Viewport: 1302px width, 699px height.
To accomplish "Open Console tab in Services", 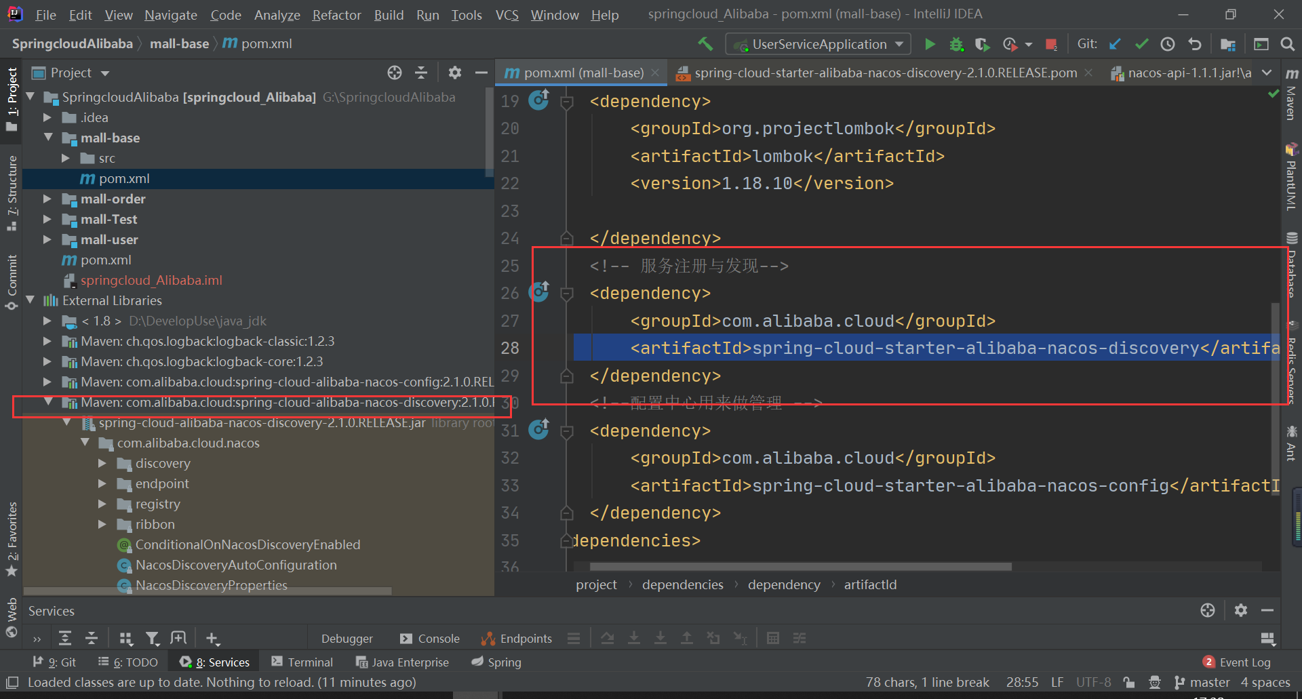I will click(x=430, y=638).
